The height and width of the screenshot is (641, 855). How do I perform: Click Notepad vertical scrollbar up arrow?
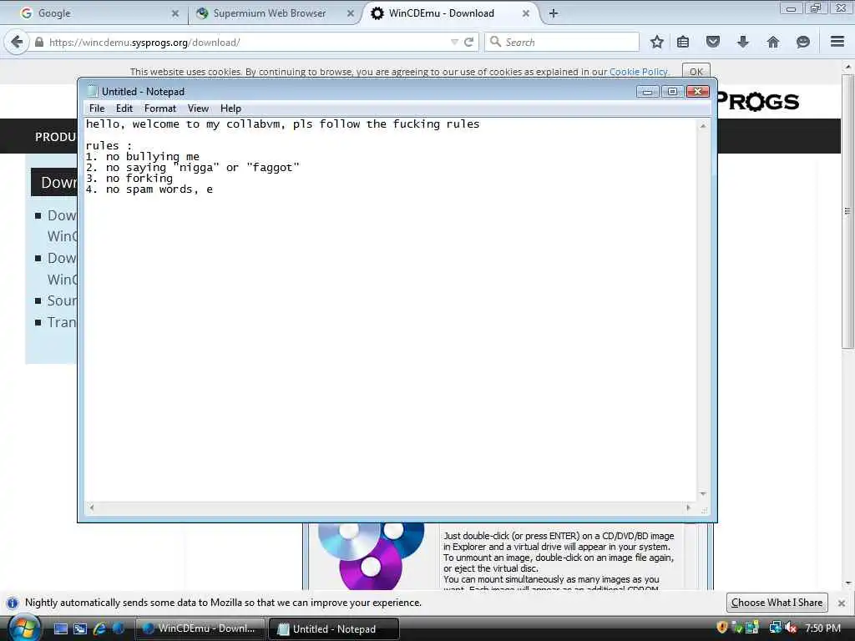[x=703, y=126]
